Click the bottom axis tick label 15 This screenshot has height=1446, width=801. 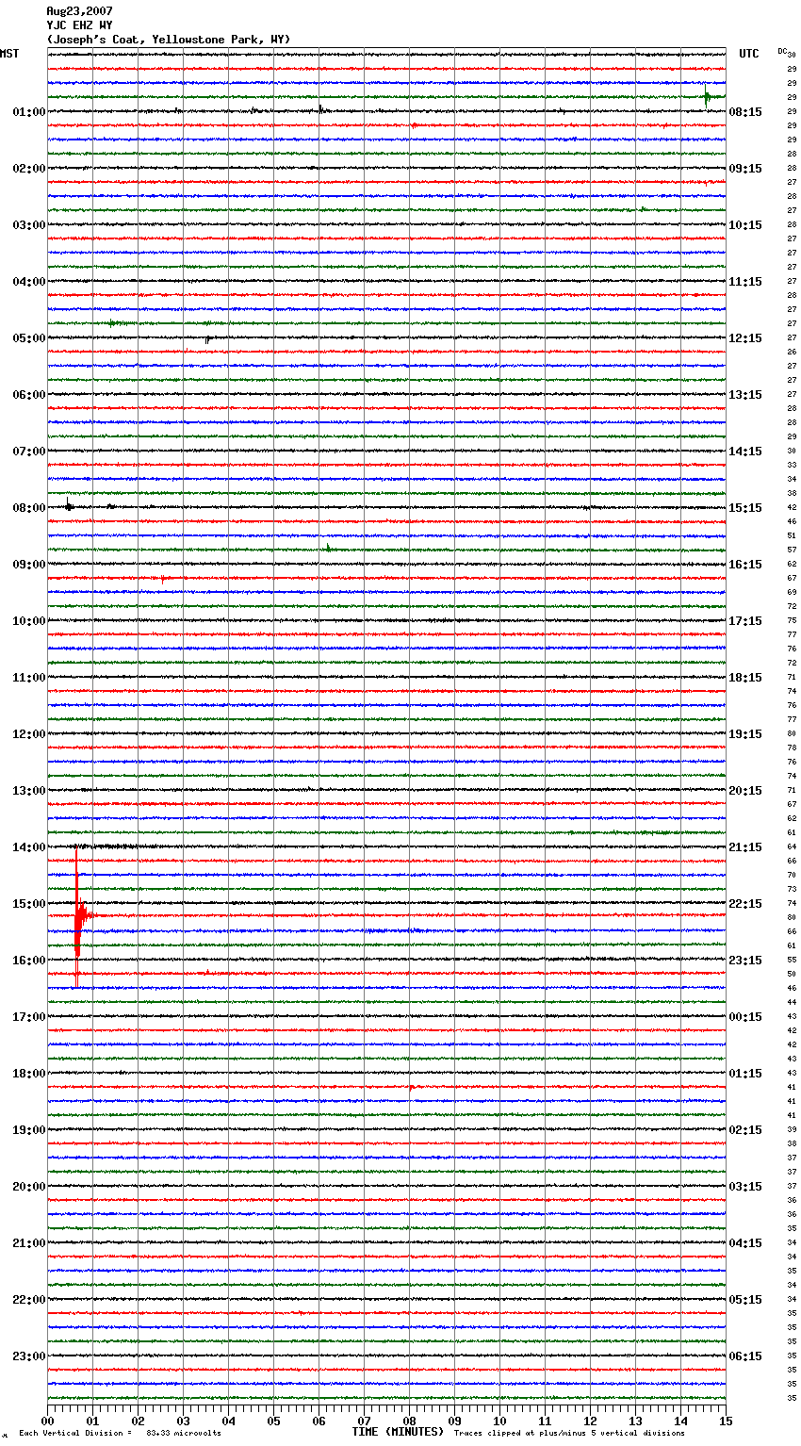pos(726,1421)
